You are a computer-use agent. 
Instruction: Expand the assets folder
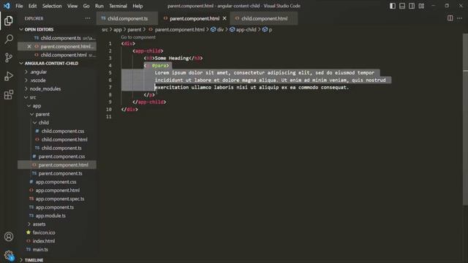click(x=39, y=224)
